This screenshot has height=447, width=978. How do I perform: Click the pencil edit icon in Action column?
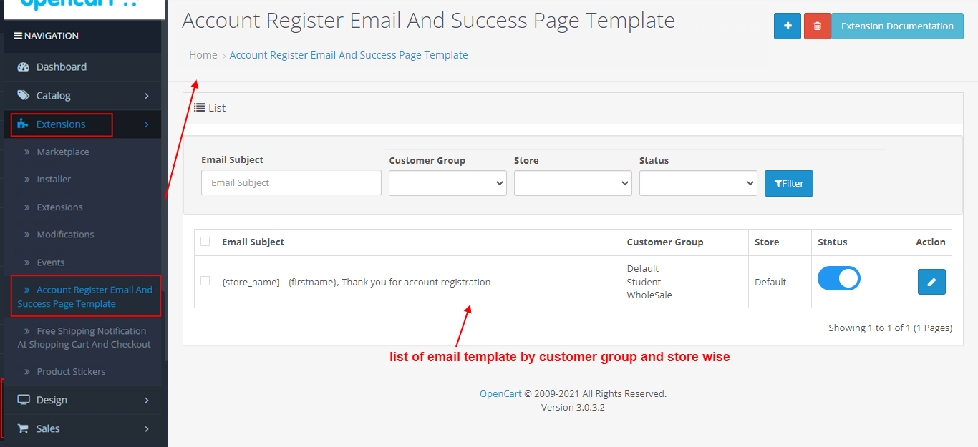931,282
